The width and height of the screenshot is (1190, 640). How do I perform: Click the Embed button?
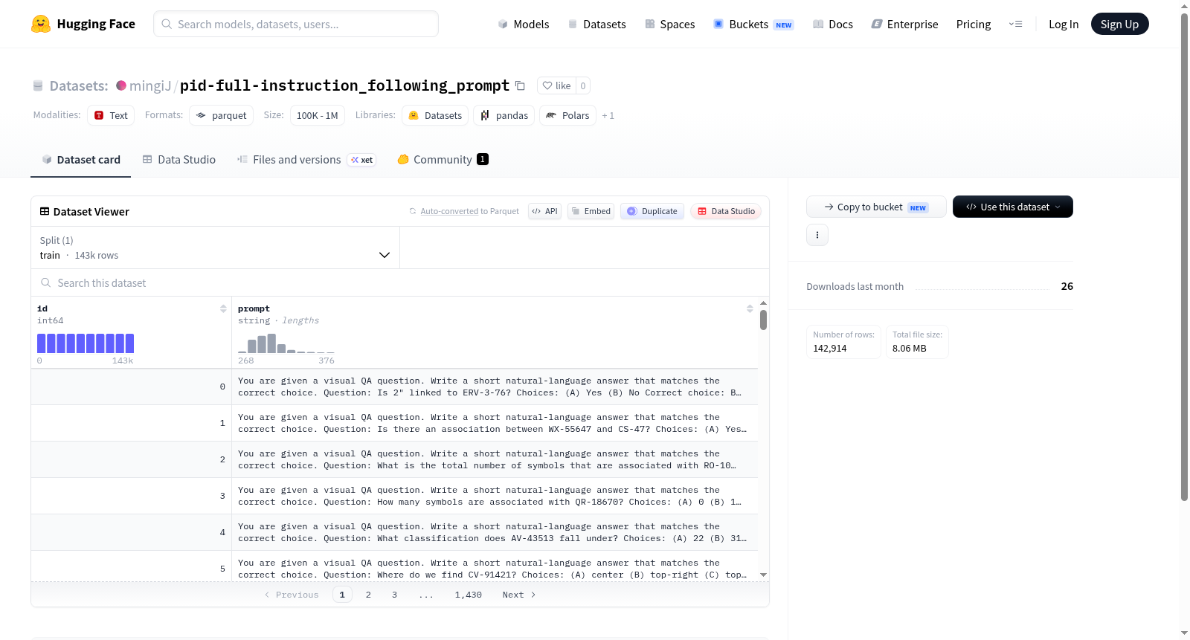coord(591,211)
